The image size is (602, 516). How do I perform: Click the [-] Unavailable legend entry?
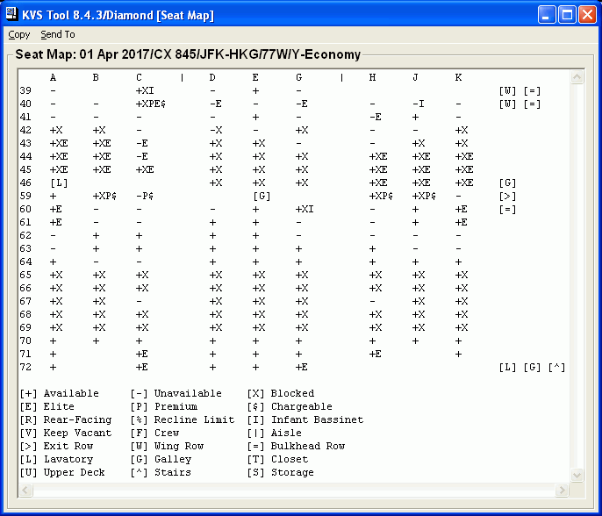tap(176, 393)
